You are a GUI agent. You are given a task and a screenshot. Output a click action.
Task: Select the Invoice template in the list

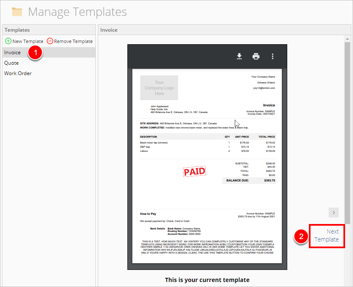[x=49, y=52]
